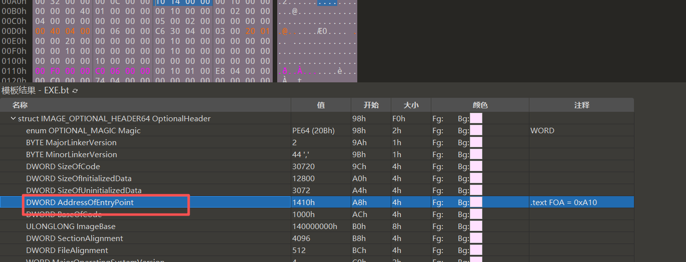Click the 名称 column header
Image resolution: width=686 pixels, height=262 pixels.
pyautogui.click(x=20, y=105)
